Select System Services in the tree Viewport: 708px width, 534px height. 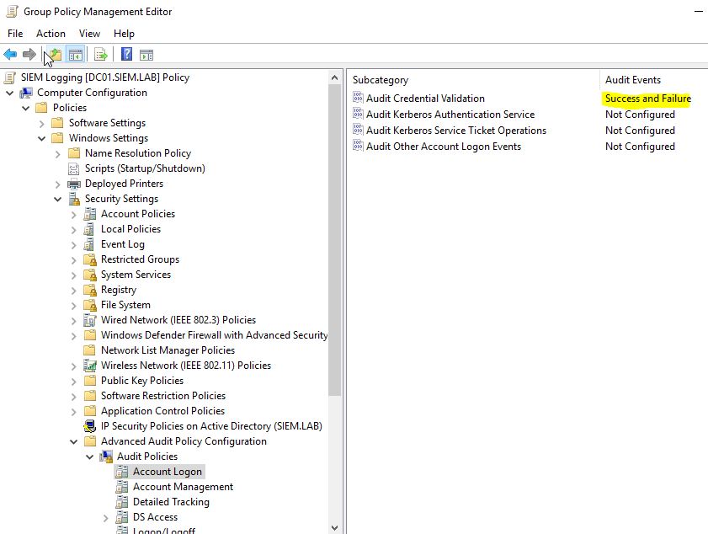click(x=136, y=275)
